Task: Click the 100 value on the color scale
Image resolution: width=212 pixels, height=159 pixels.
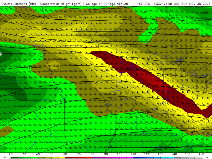Action: coord(120,154)
